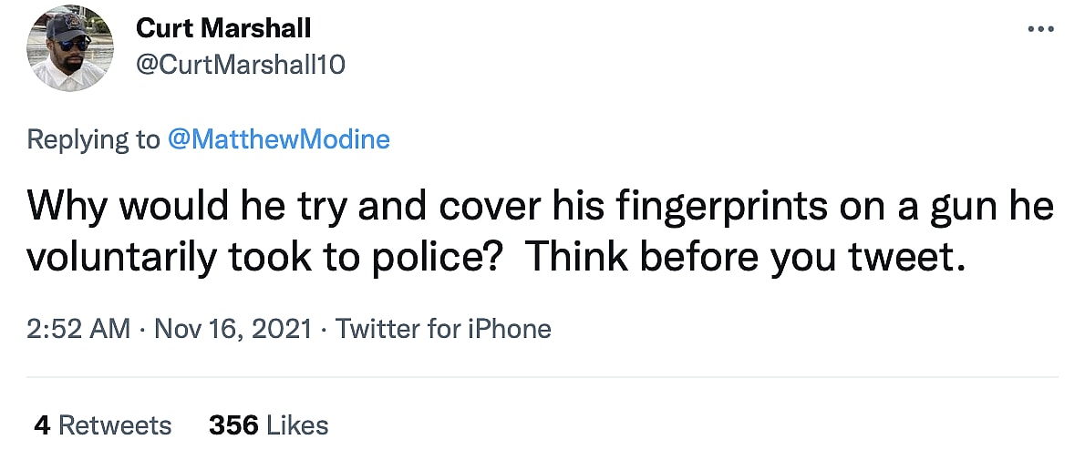Open the Twitter for iPhone source link
The image size is (1085, 470).
click(x=443, y=328)
